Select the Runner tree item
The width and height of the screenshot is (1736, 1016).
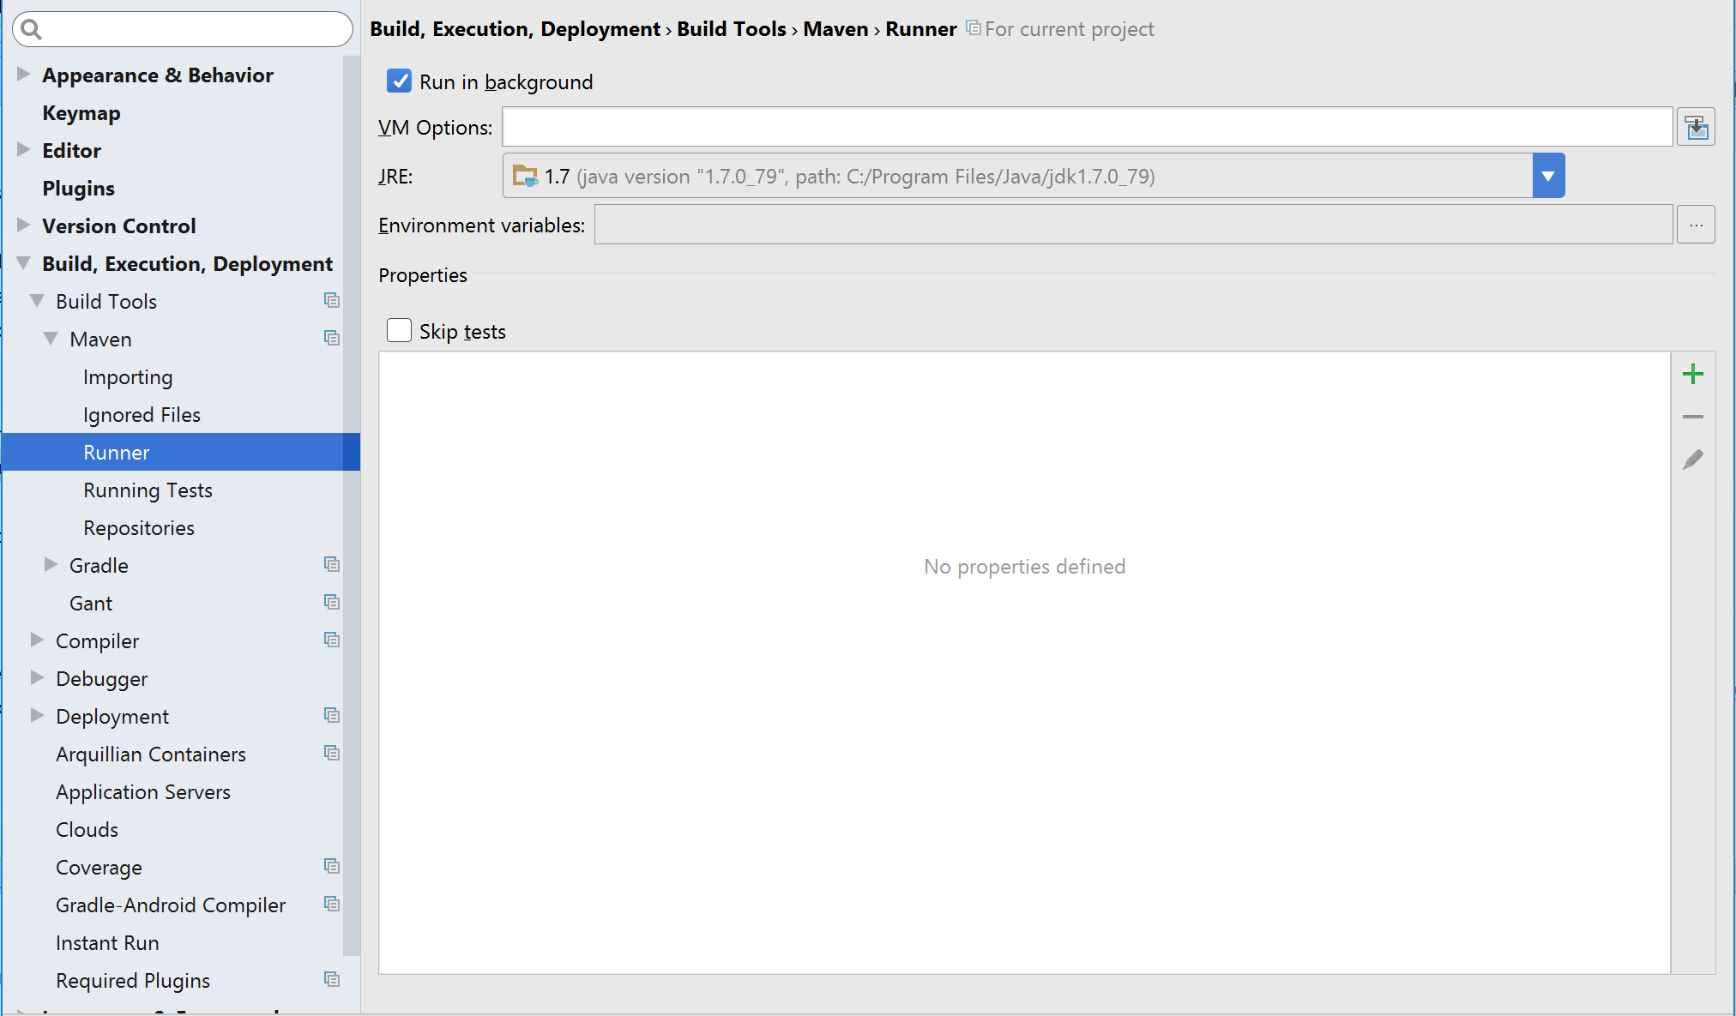[x=180, y=452]
